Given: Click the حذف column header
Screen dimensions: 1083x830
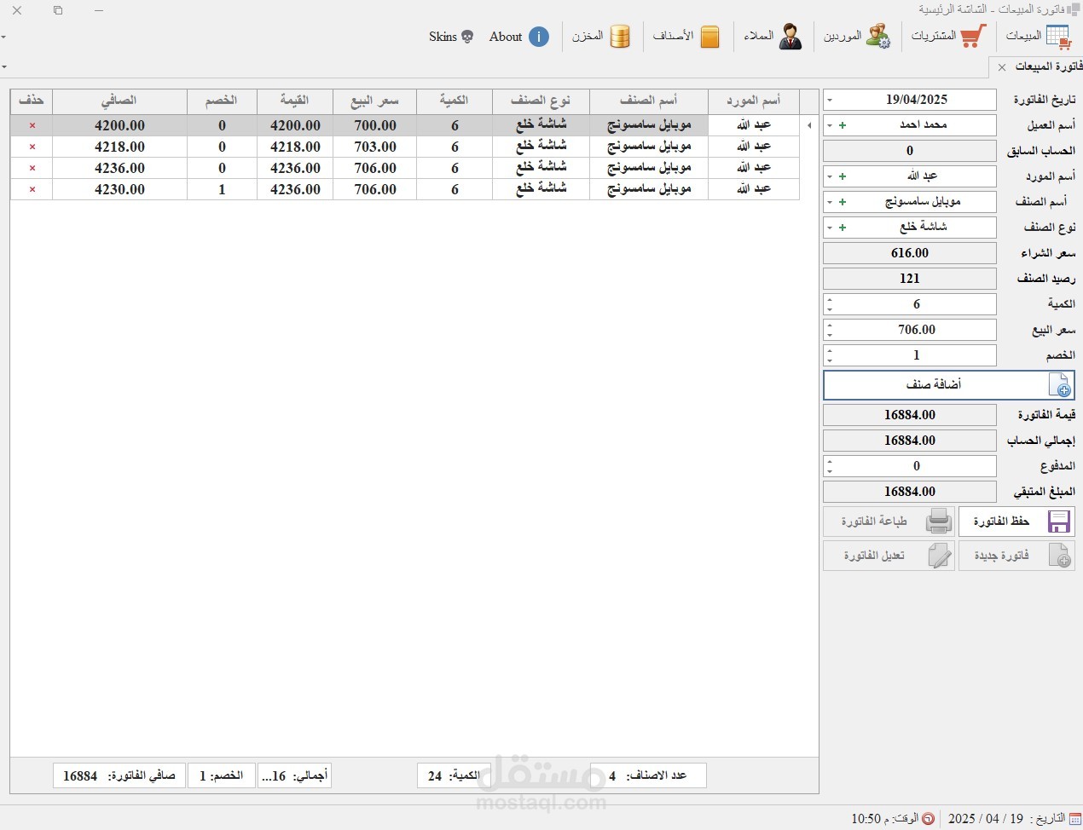Looking at the screenshot, I should pos(32,101).
